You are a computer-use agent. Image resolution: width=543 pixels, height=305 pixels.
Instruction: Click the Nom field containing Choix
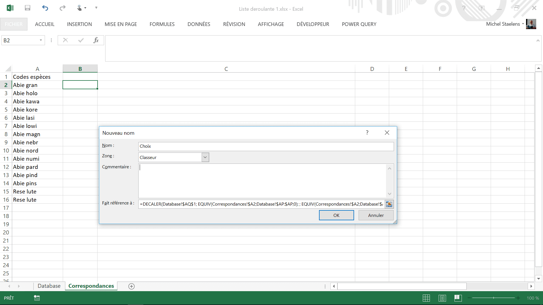[x=266, y=146]
